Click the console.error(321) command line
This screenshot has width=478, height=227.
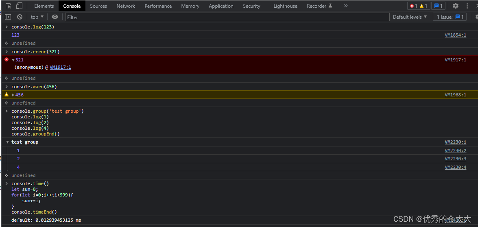coord(35,52)
